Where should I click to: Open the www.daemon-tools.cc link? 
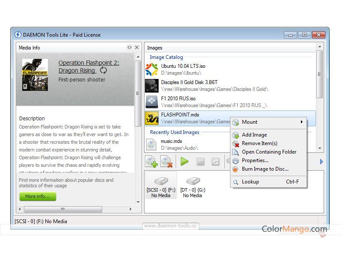pos(171,226)
